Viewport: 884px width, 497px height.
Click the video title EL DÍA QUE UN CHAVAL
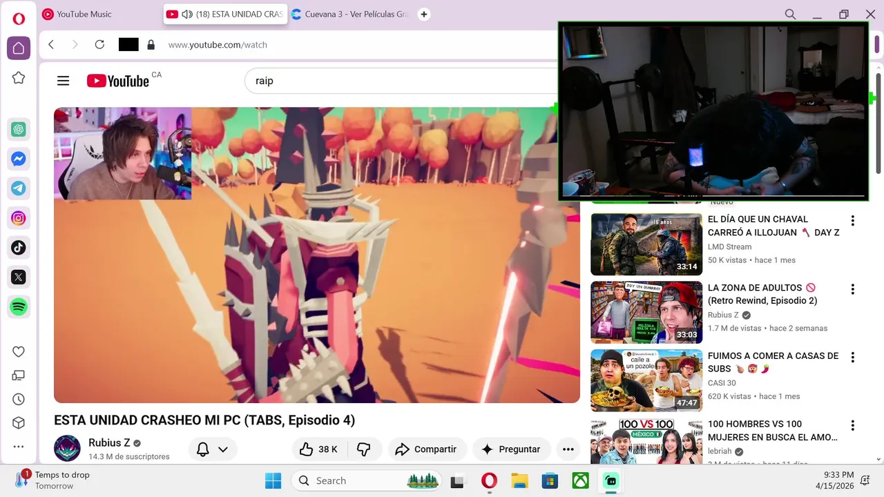[x=773, y=226]
